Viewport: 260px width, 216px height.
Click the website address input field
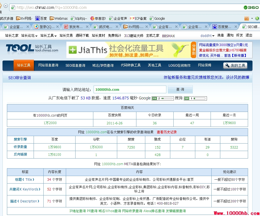(130, 89)
